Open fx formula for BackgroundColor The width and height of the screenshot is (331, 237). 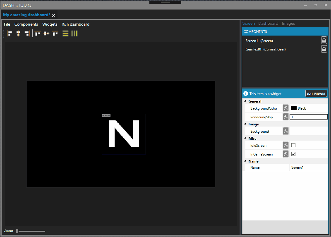pos(285,108)
